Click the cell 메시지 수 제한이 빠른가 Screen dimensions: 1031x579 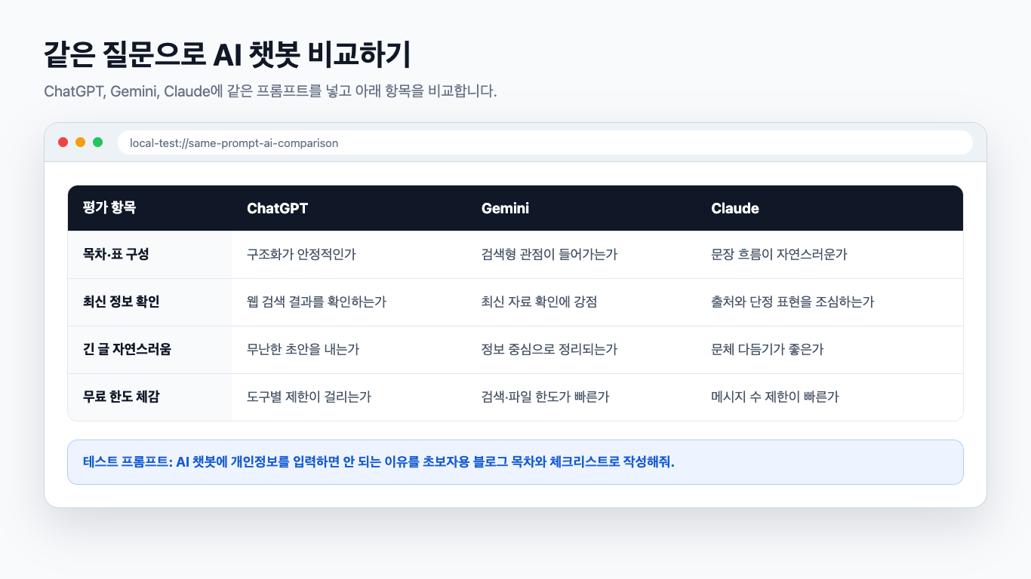(829, 397)
